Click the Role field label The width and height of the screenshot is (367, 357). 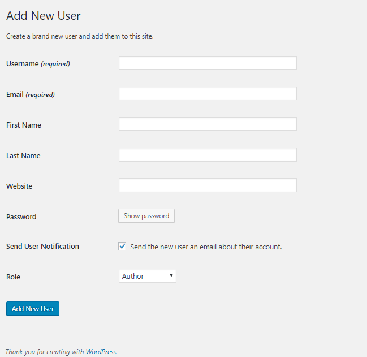point(13,277)
